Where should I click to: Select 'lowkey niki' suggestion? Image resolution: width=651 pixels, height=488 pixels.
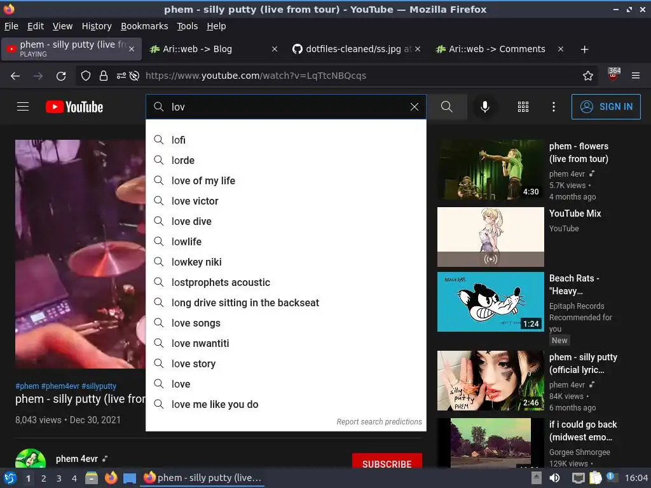pyautogui.click(x=285, y=262)
